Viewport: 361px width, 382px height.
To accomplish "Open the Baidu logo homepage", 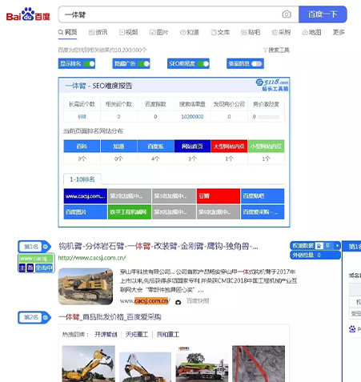I will (28, 14).
